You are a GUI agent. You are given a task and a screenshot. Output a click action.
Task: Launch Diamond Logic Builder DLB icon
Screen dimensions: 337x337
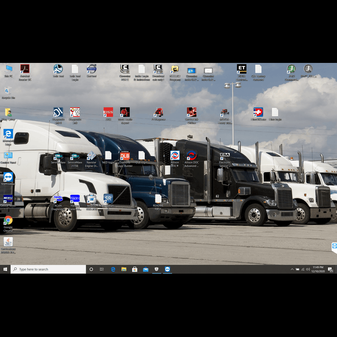(x=125, y=159)
